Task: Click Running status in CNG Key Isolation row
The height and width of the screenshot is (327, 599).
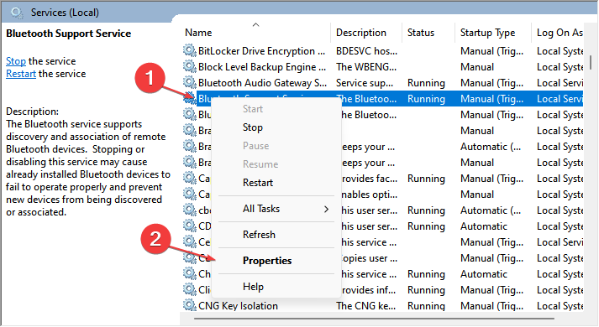Action: 426,306
